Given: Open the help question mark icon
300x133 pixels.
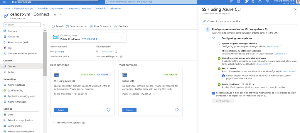Looking at the screenshot, I should 260,1.
